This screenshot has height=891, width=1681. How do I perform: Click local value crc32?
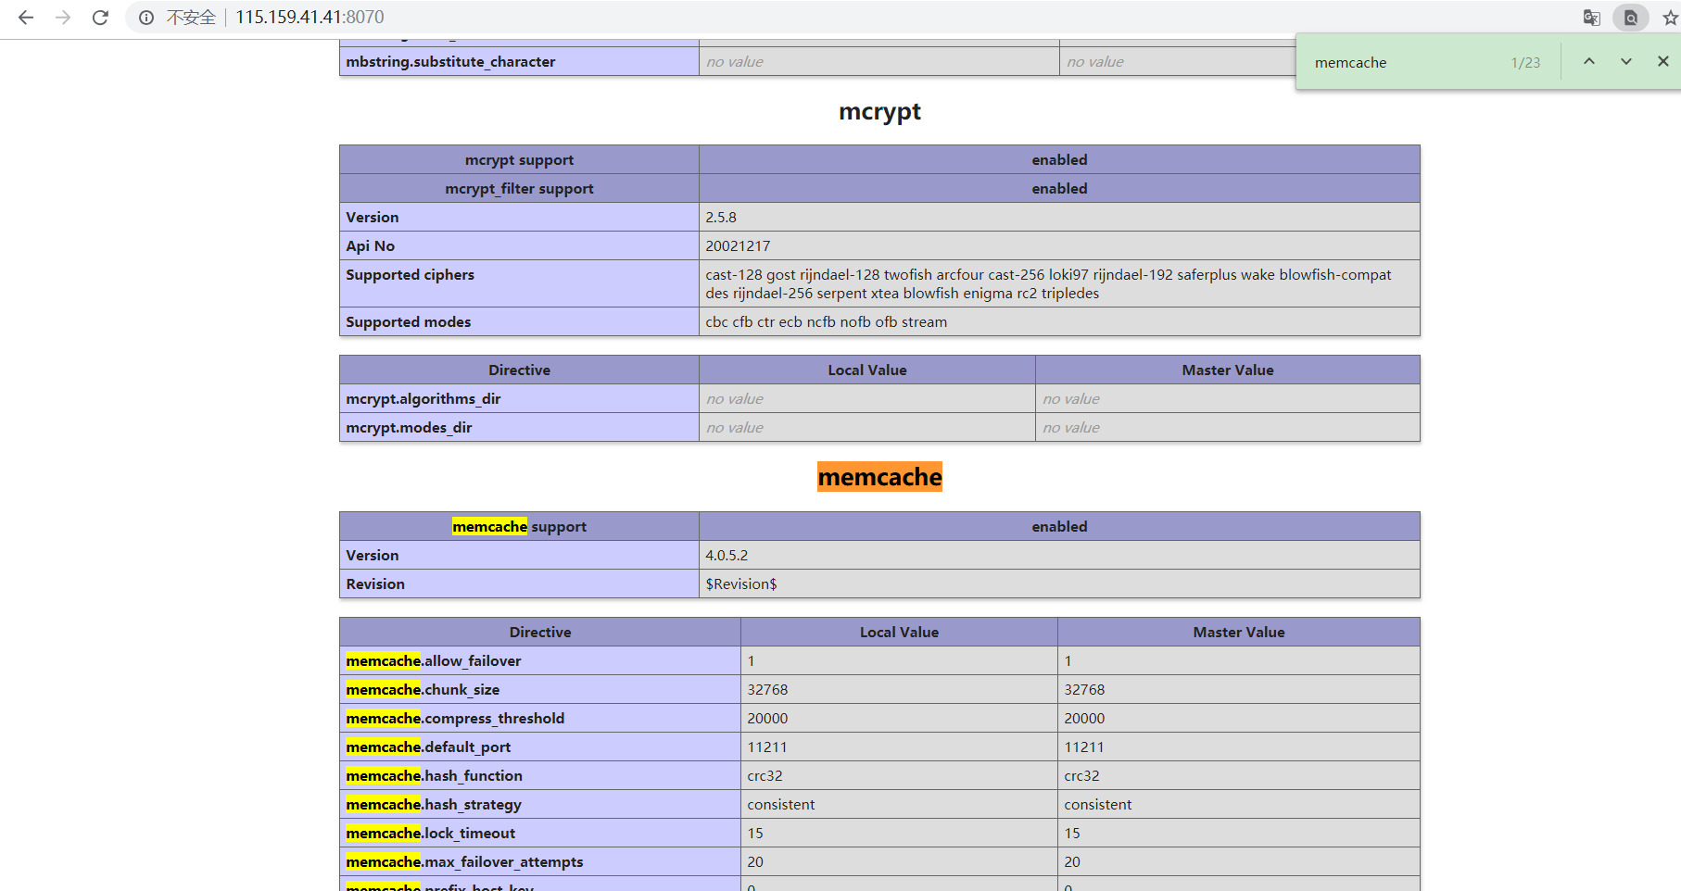point(765,776)
